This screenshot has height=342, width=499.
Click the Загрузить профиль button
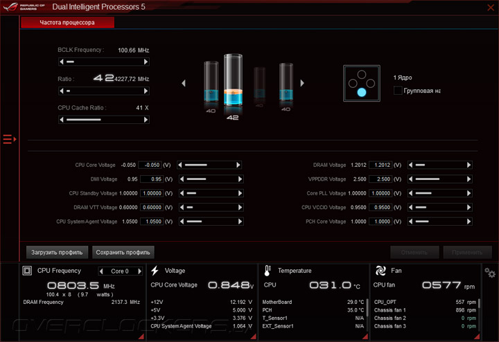57,252
